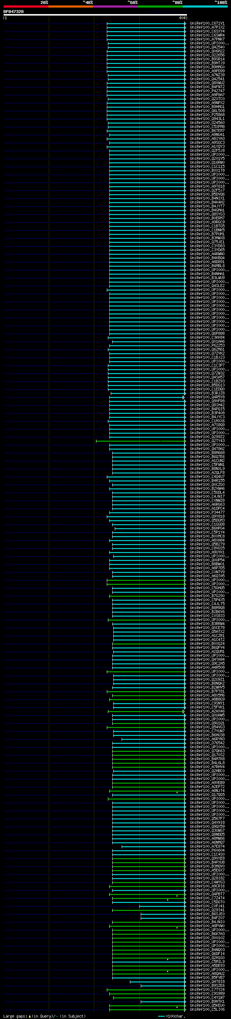The image size is (231, 1019).
Task: Select the UniRef100_A9NU41 label
Action: coord(207,134)
